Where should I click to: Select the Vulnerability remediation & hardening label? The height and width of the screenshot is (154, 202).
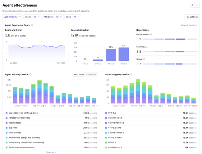tap(26, 143)
